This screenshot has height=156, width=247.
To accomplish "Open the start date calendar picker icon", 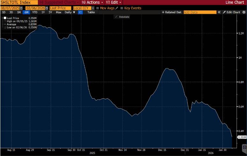I will [21, 8].
